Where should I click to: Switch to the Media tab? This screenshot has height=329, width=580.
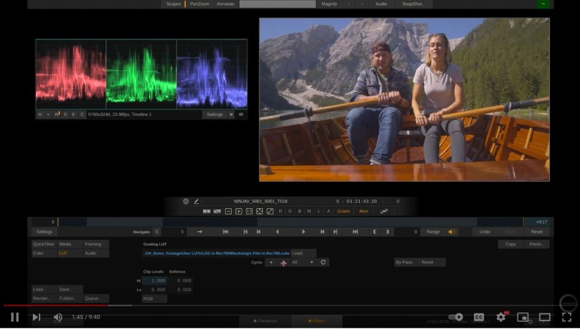(70, 245)
